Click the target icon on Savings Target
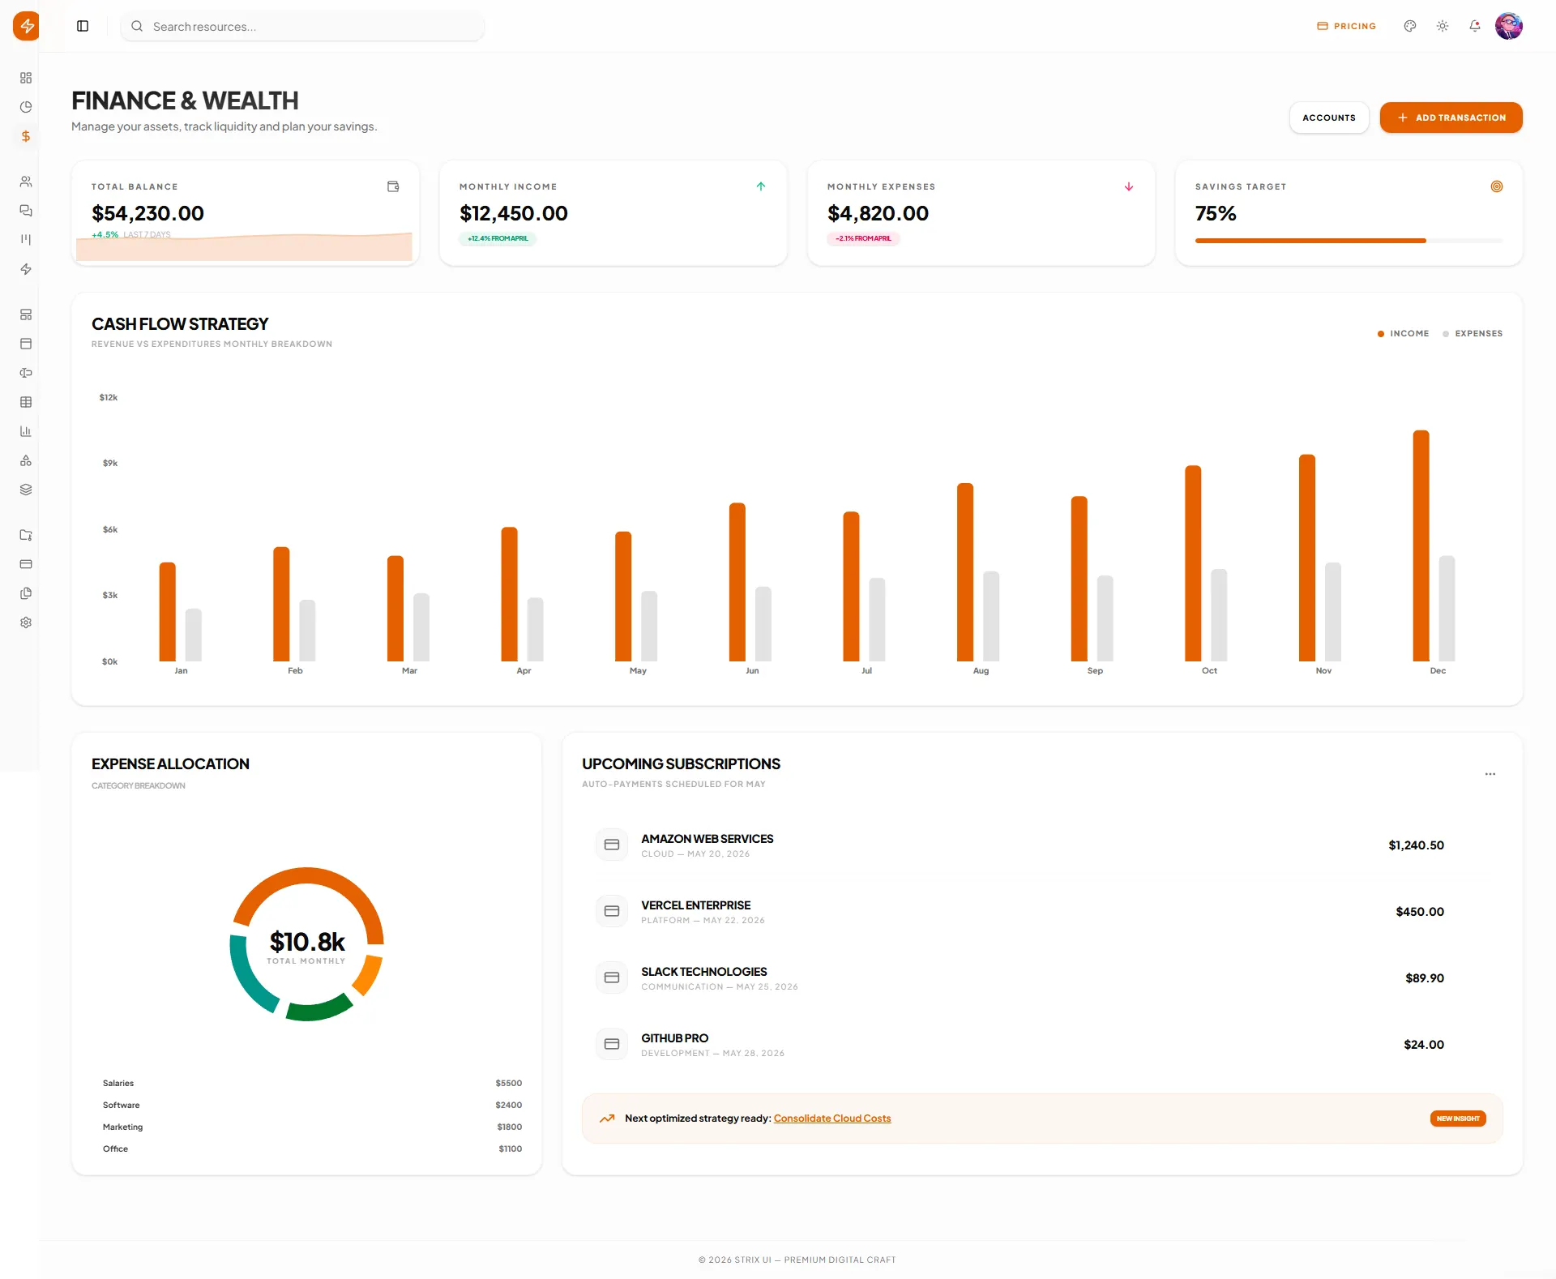The image size is (1556, 1279). [1497, 186]
